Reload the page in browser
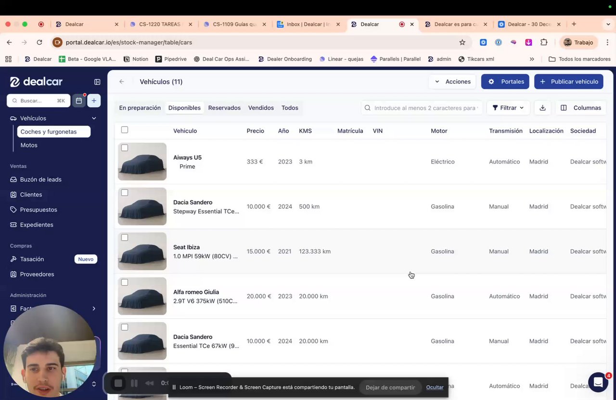This screenshot has width=616, height=400. pyautogui.click(x=39, y=42)
